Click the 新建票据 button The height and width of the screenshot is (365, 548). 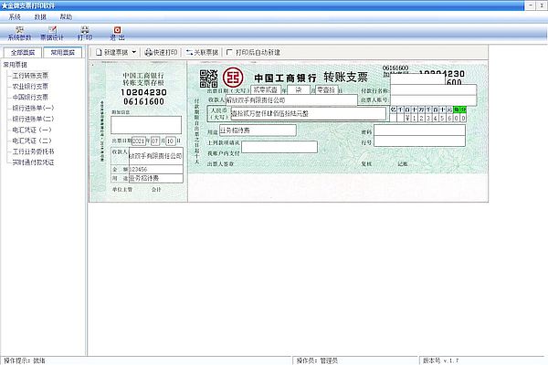[111, 52]
